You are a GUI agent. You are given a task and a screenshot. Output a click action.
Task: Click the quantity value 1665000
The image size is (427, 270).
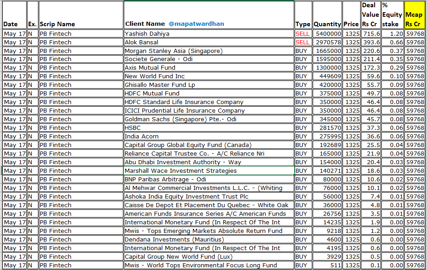point(328,51)
